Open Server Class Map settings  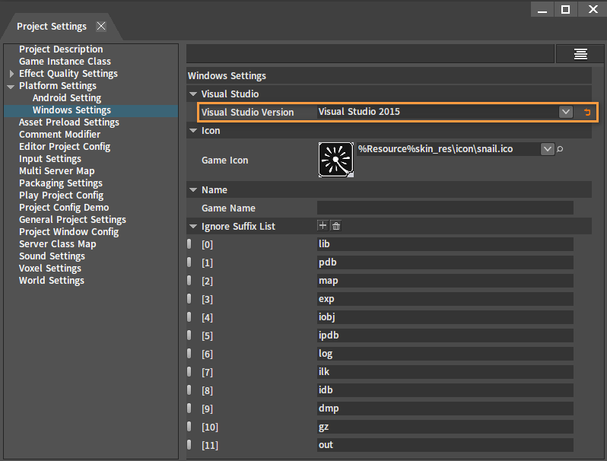click(58, 244)
